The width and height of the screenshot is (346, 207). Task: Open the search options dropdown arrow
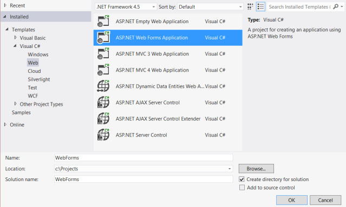point(342,6)
